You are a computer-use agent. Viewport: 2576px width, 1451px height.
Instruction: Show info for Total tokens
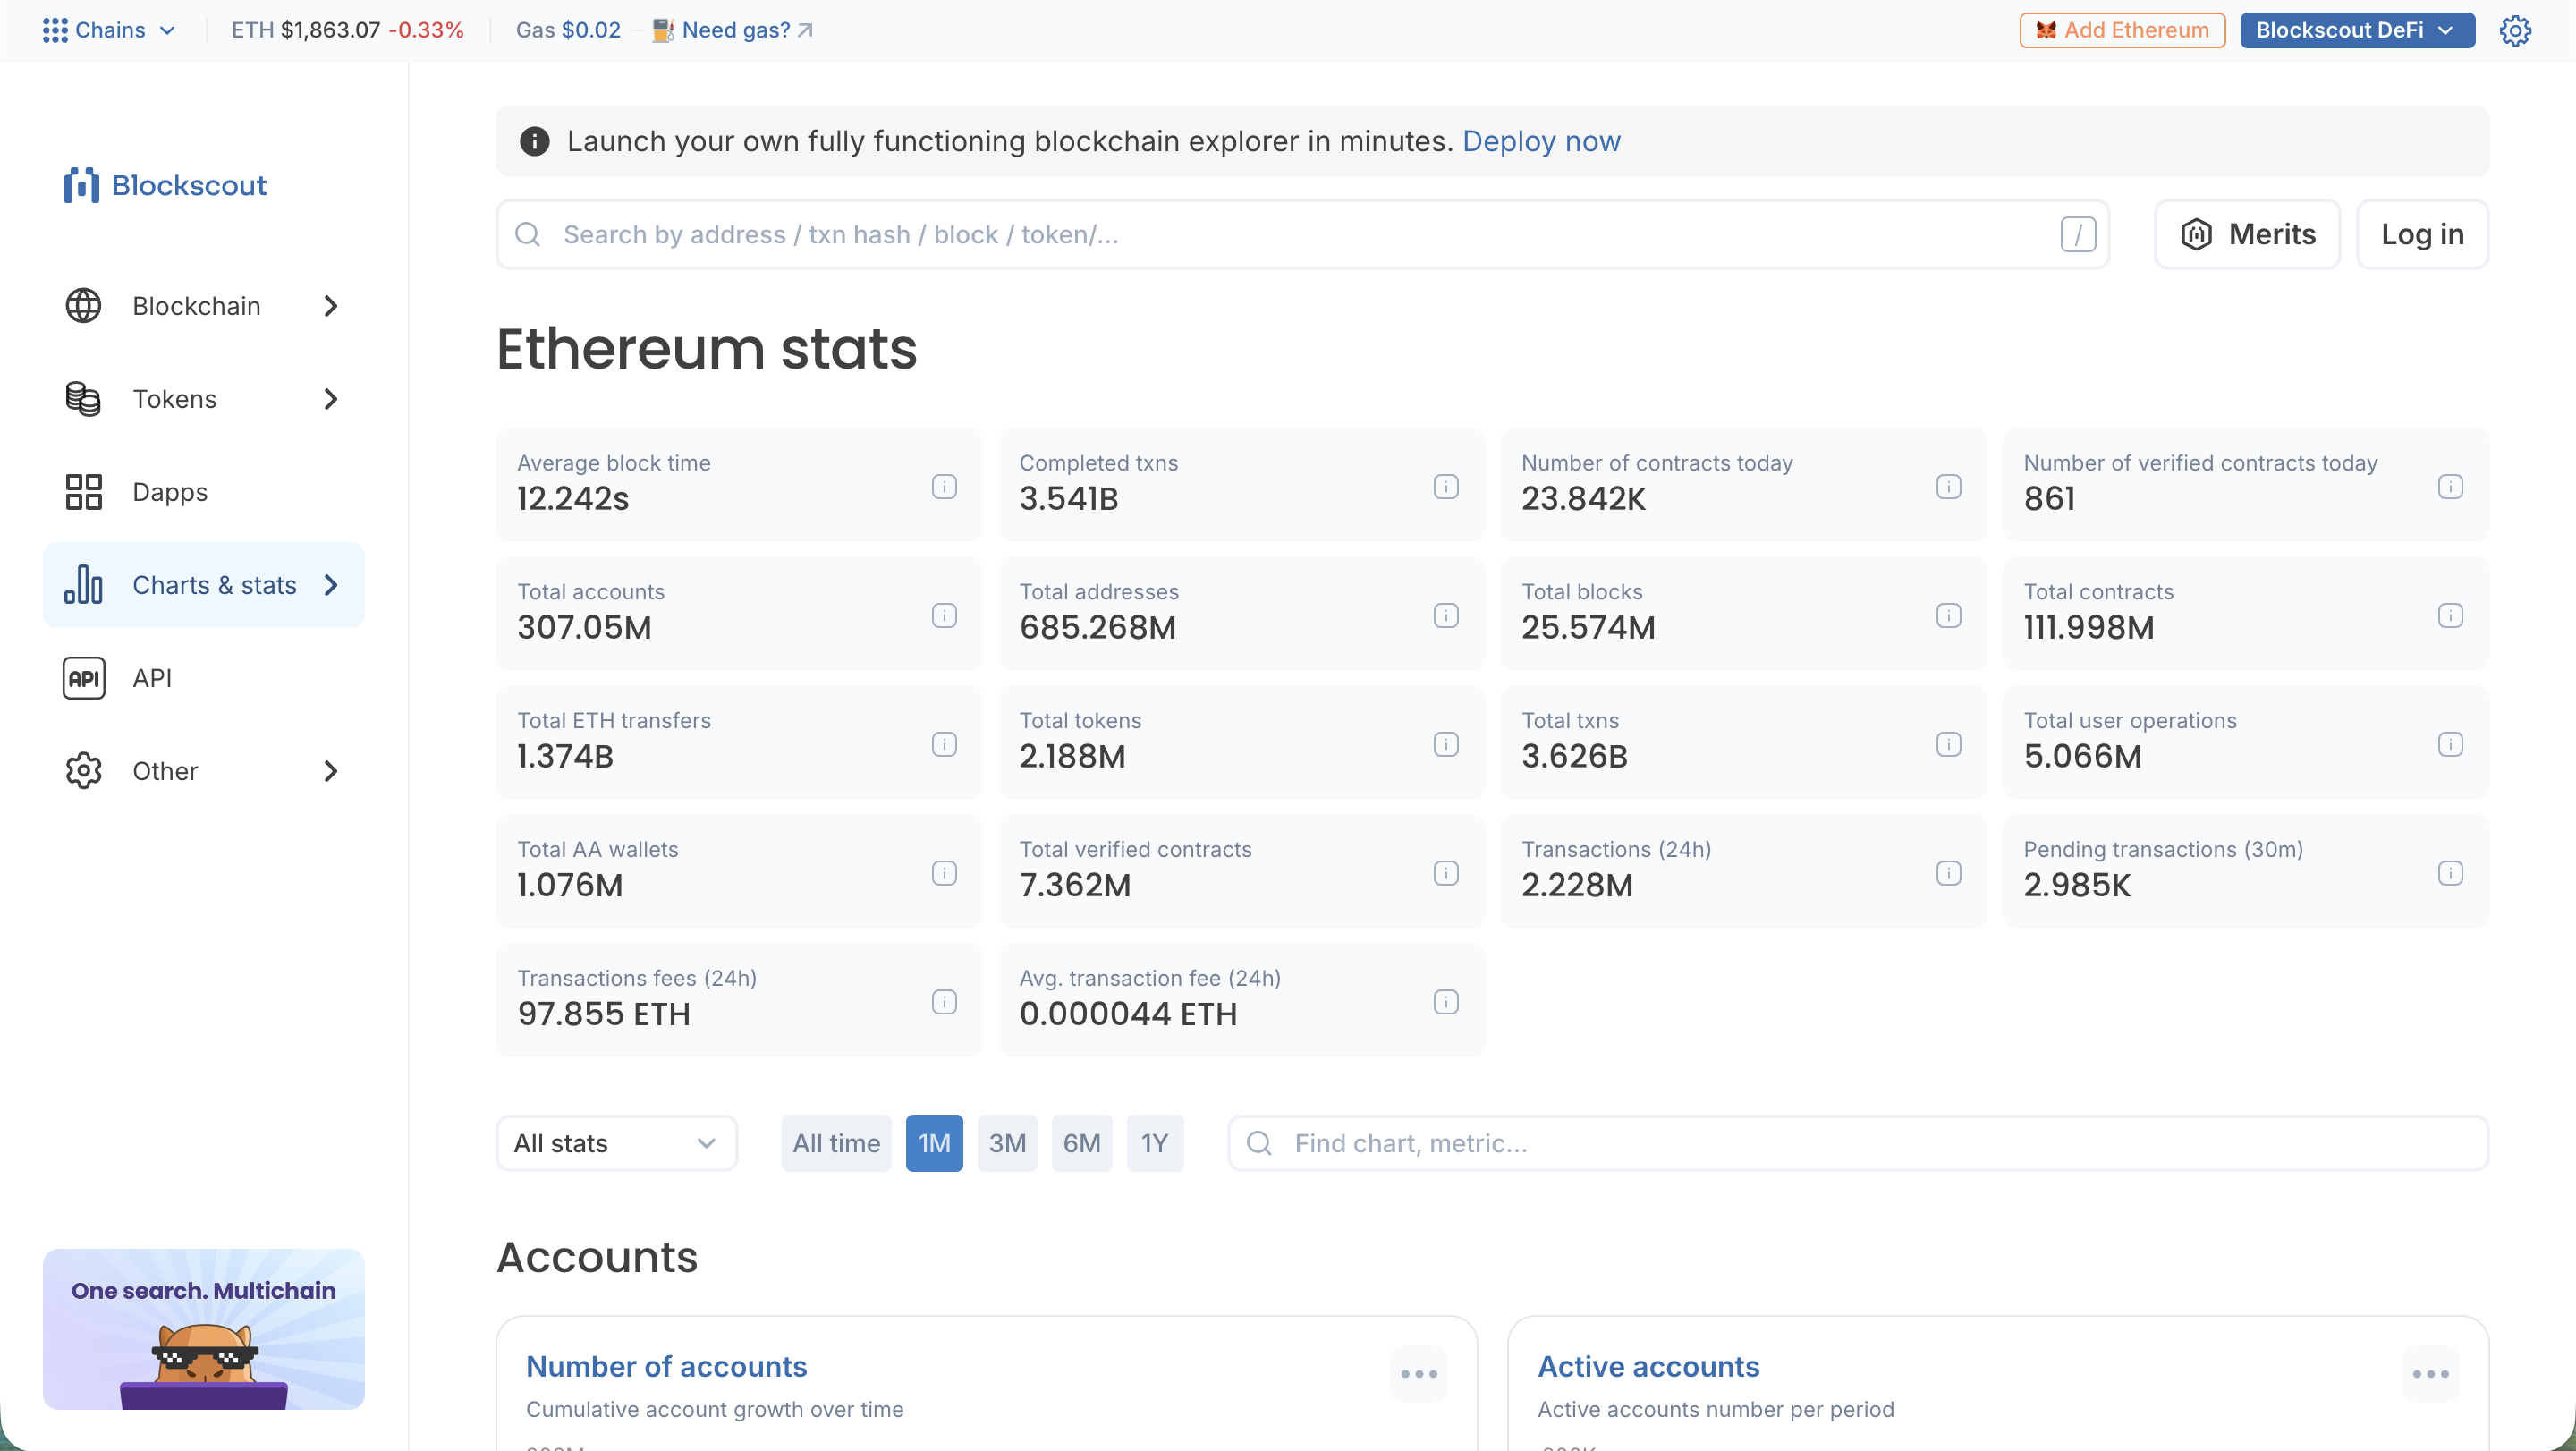coord(1446,744)
